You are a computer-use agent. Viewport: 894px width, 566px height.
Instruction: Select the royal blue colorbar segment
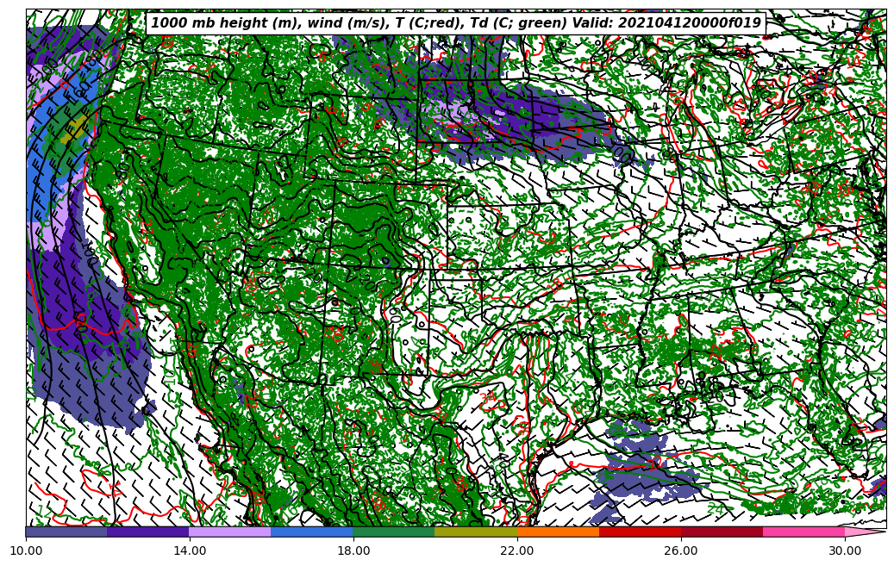click(312, 532)
